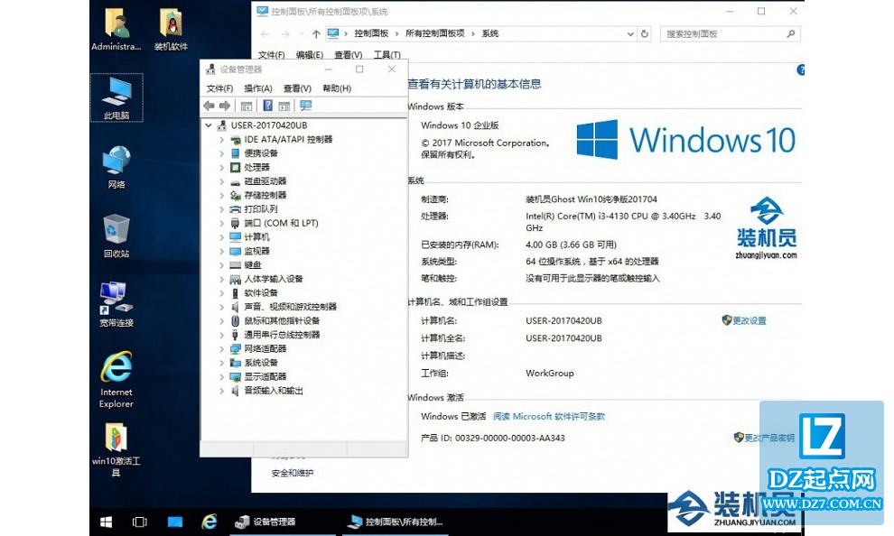The height and width of the screenshot is (536, 894).
Task: Open the 文件(F) menu in Device Manager
Action: pyautogui.click(x=219, y=88)
